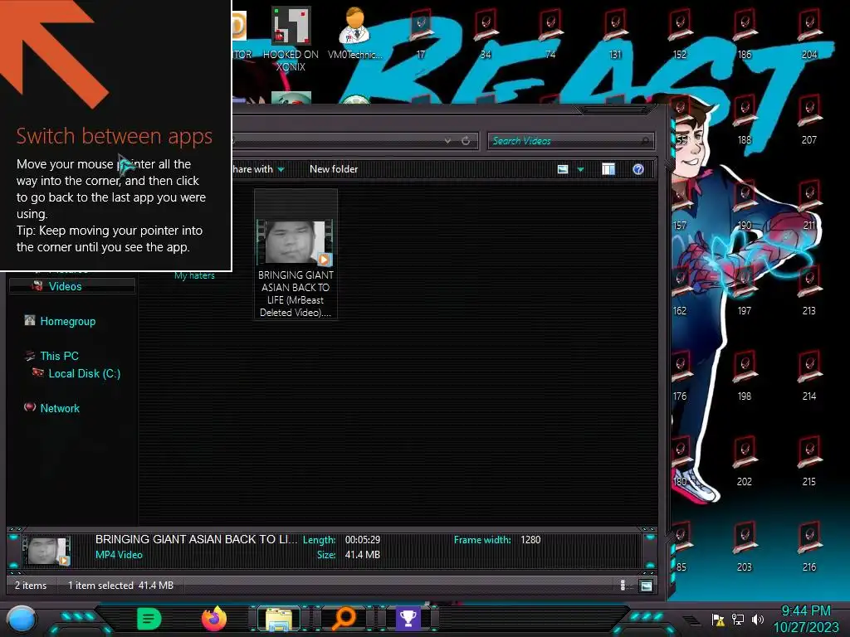Viewport: 850px width, 637px height.
Task: Select desktop icon labeled 204
Action: 809,33
